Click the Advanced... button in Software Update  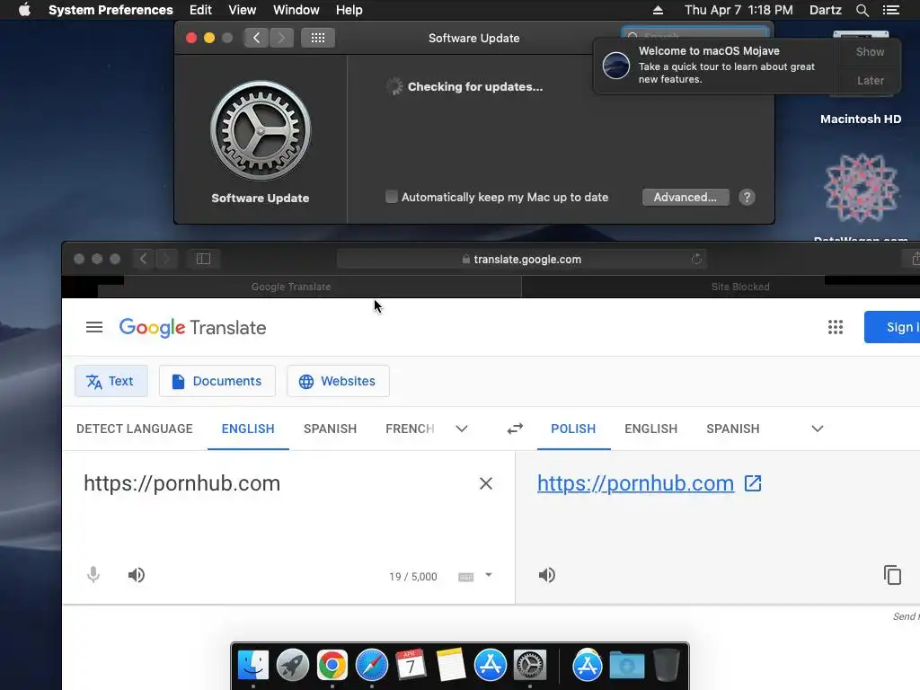pyautogui.click(x=686, y=197)
